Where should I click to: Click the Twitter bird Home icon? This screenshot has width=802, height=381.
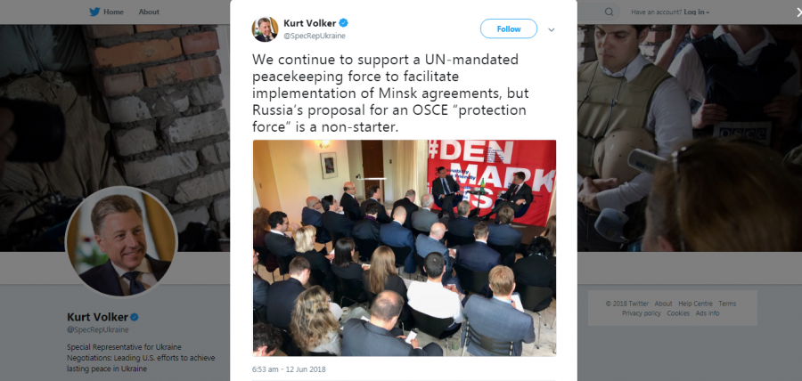(x=94, y=12)
